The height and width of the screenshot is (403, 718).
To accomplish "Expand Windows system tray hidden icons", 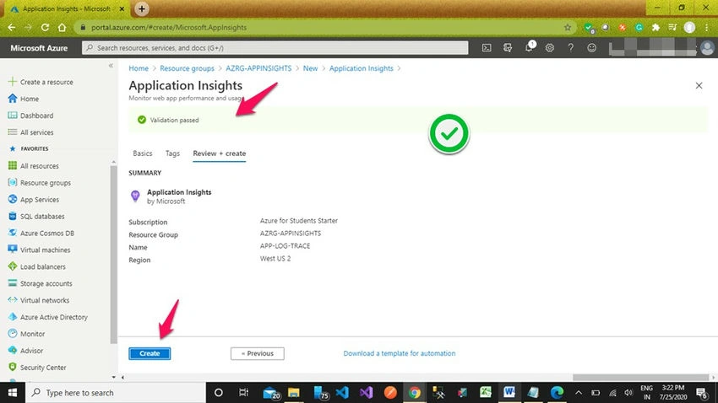I will pos(579,393).
